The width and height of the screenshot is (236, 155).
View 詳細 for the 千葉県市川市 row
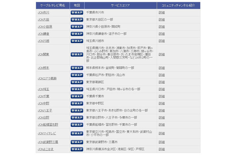tap(162, 12)
